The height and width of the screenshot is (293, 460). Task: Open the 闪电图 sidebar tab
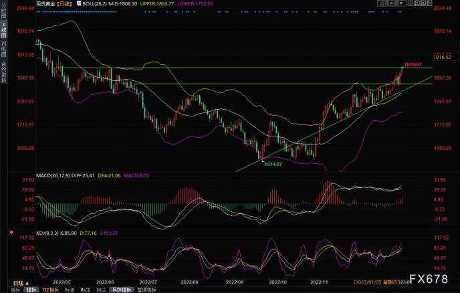pos(3,49)
